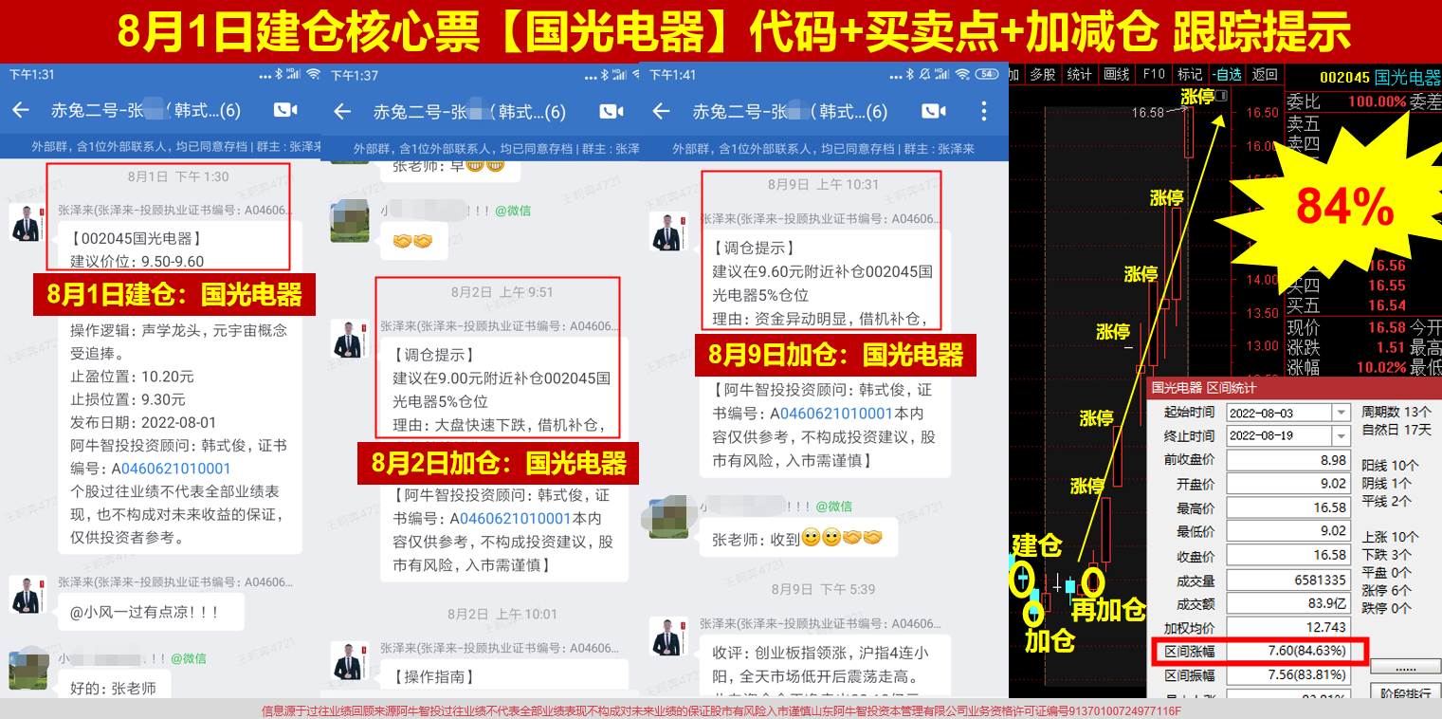
Task: Click 区间涨幅 field 7.60(84.63%)
Action: click(x=1287, y=651)
